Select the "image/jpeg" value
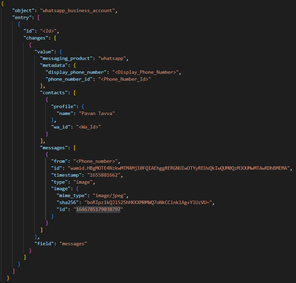This screenshot has height=283, width=296. pos(109,196)
